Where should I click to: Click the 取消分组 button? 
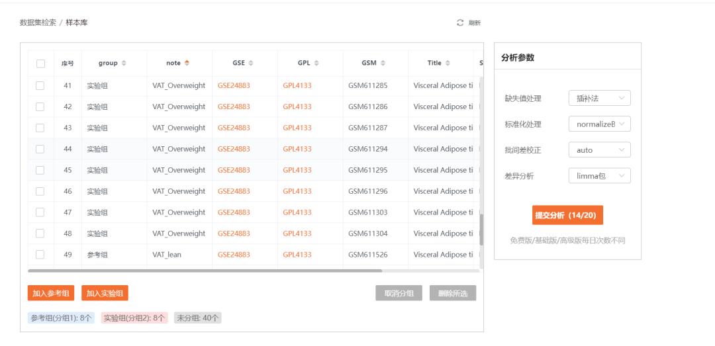(x=399, y=293)
